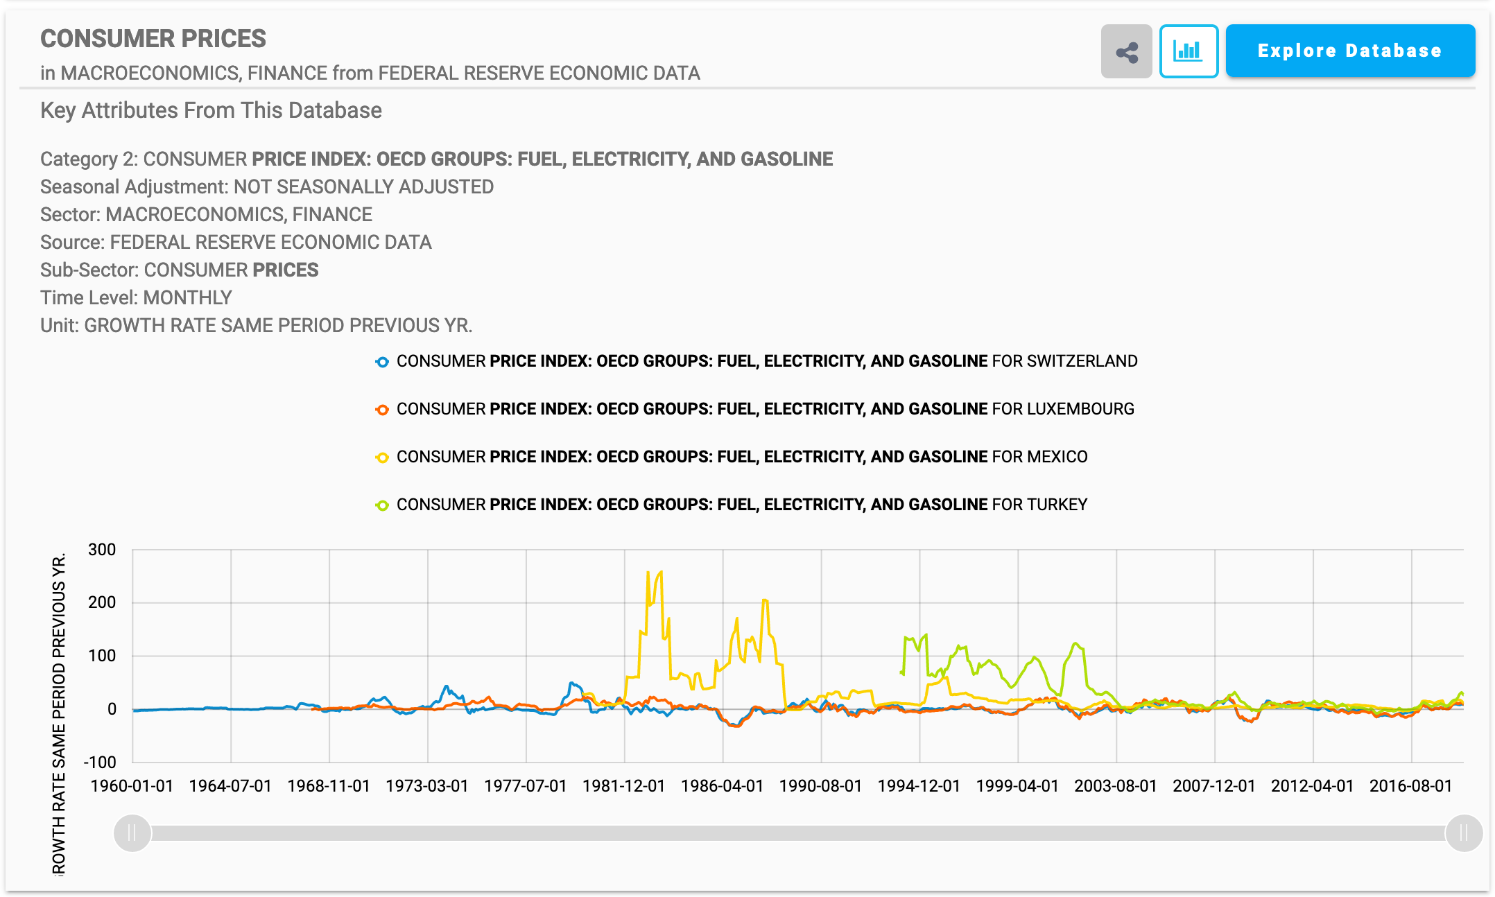This screenshot has width=1495, height=897.
Task: Click the Unit: GROWTH RATE line
Action: click(256, 325)
